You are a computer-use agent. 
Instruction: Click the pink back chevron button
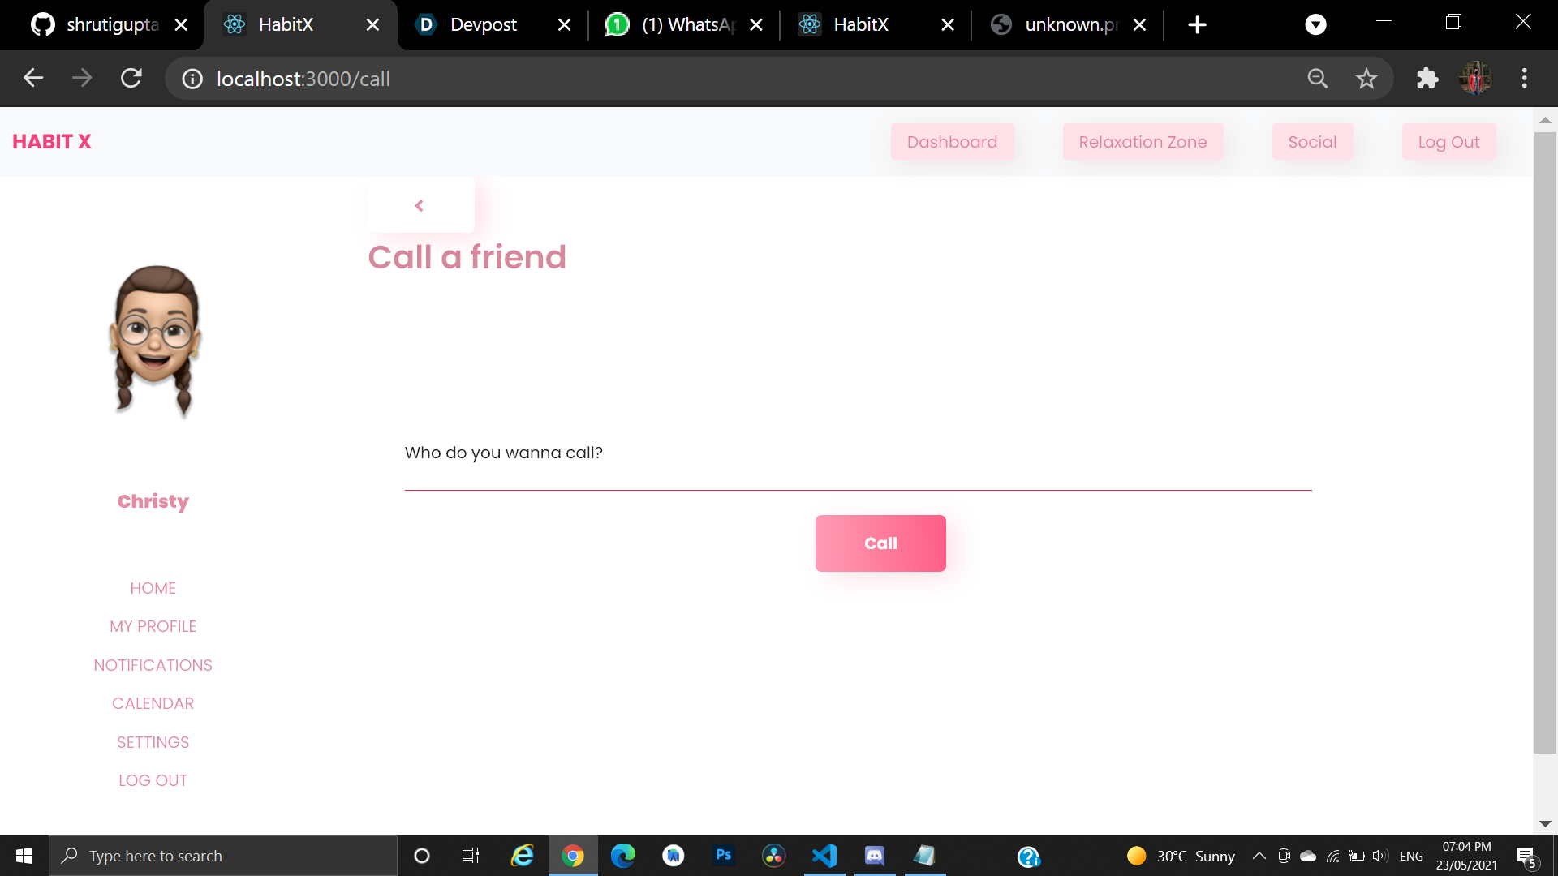[x=420, y=206]
